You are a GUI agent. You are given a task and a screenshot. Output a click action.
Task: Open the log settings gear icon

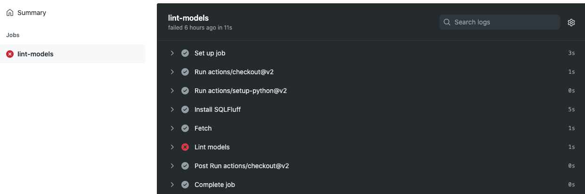click(x=571, y=22)
